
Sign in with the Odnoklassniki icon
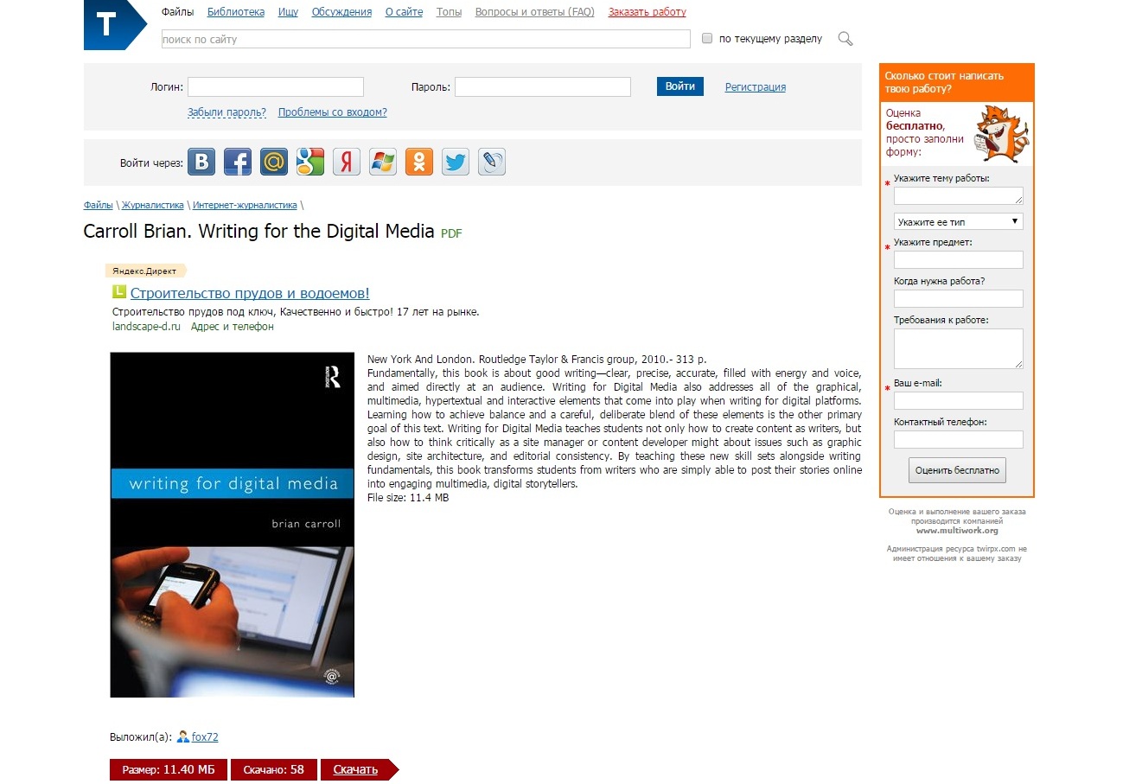[x=419, y=162]
